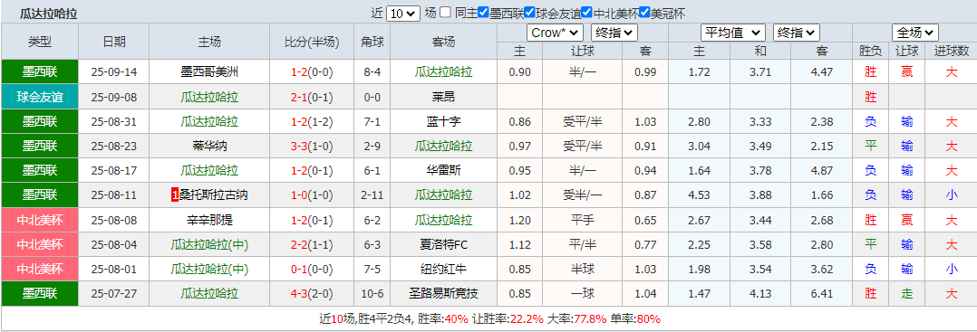Click the 瓜达拉哈拉 team title heading

[49, 13]
